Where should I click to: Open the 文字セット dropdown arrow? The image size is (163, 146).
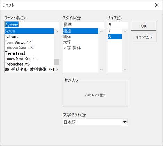[125, 122]
